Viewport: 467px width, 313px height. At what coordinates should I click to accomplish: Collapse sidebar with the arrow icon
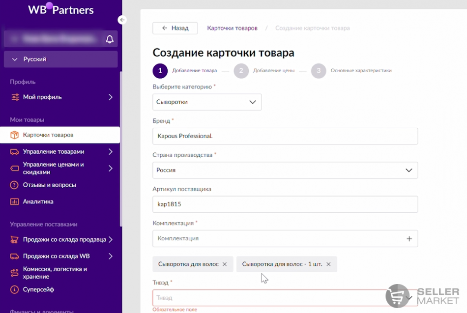[122, 20]
